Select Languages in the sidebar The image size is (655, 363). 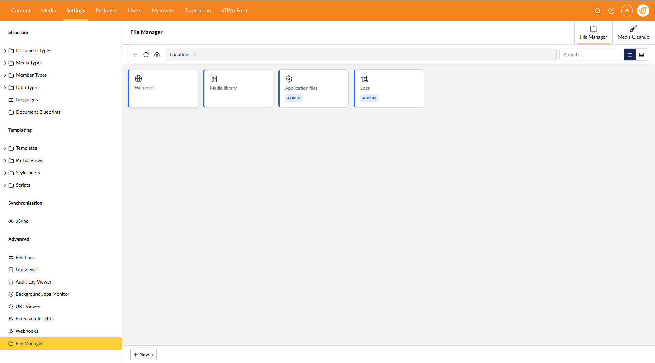[x=27, y=100]
